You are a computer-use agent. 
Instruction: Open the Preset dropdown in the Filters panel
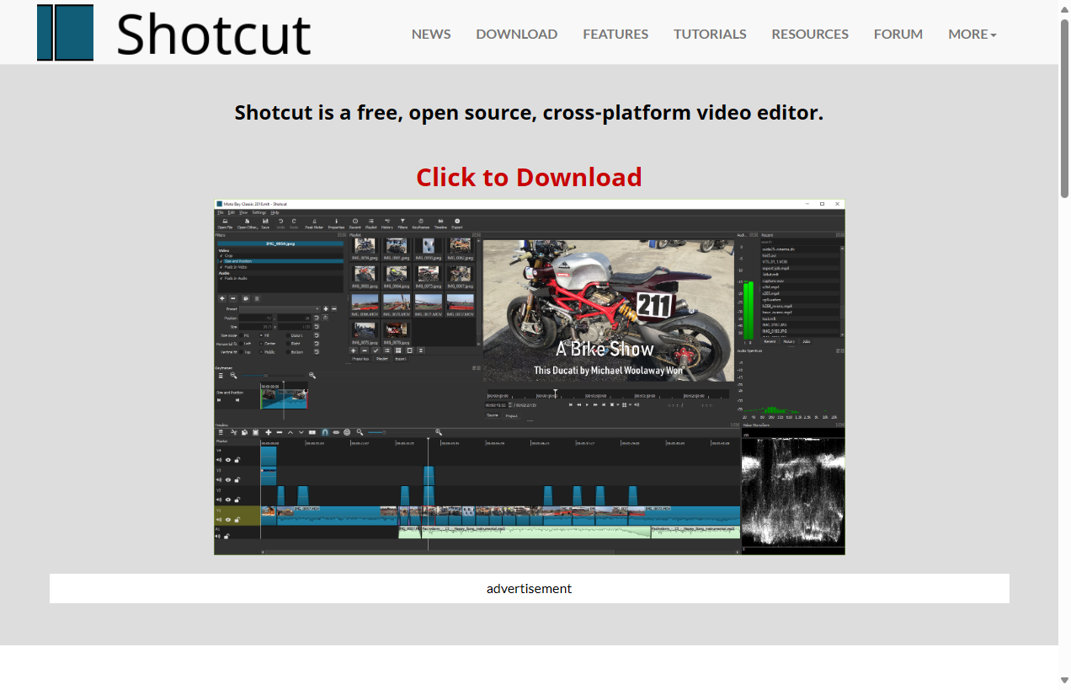[x=279, y=308]
